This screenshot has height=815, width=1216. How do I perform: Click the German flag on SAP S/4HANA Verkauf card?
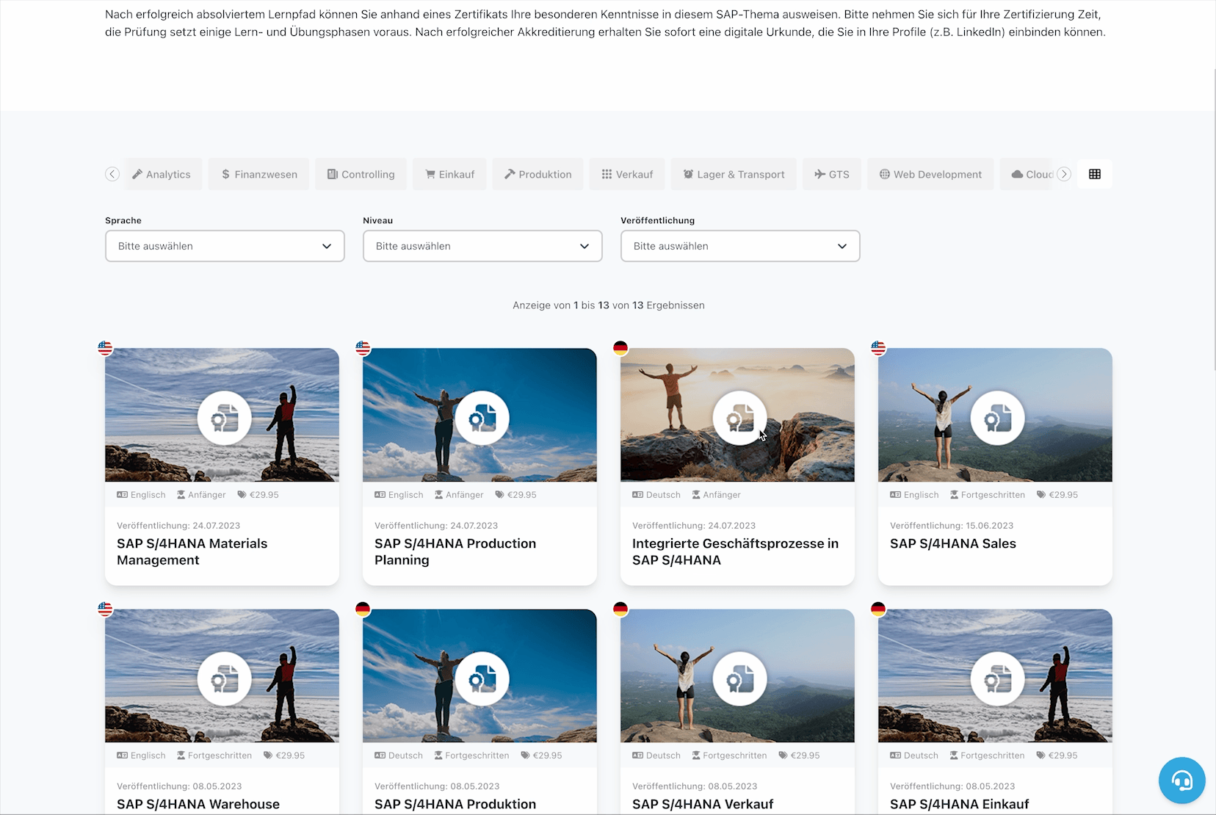(620, 609)
